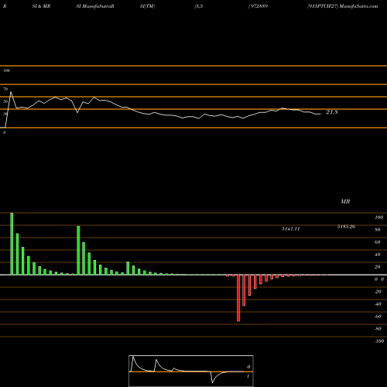
Task: Click the MR axis label 40
Action: coord(378,255)
